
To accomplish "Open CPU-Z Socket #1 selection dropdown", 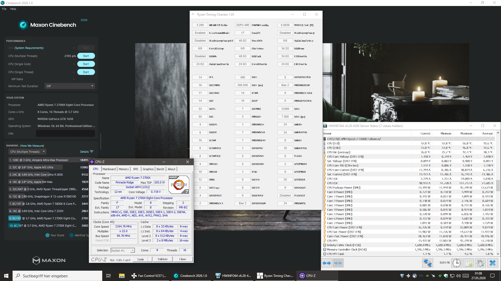I will tap(123, 250).
